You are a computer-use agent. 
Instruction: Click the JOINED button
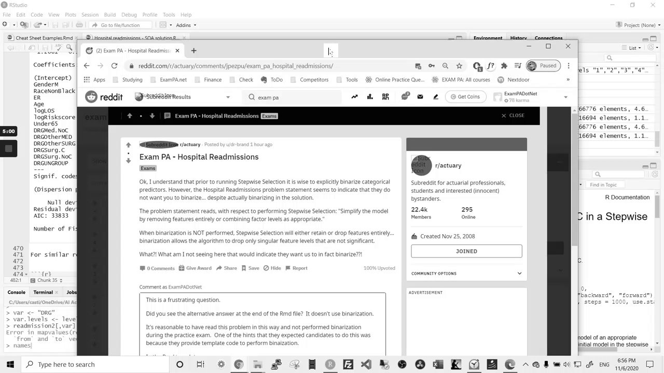(x=466, y=251)
